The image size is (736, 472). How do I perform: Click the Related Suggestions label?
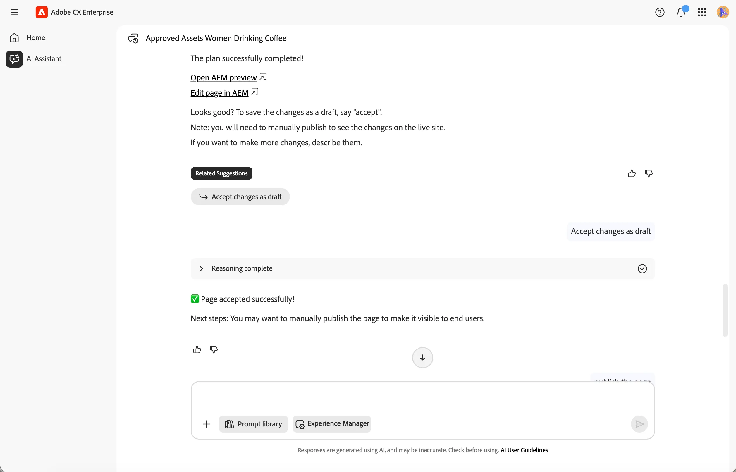pos(221,173)
